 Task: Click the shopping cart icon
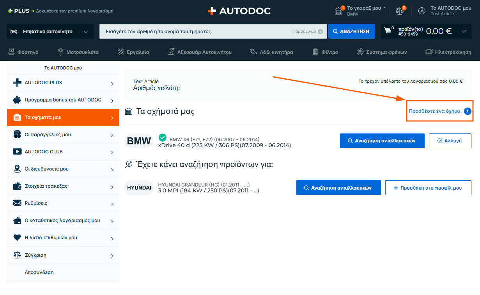[x=388, y=31]
